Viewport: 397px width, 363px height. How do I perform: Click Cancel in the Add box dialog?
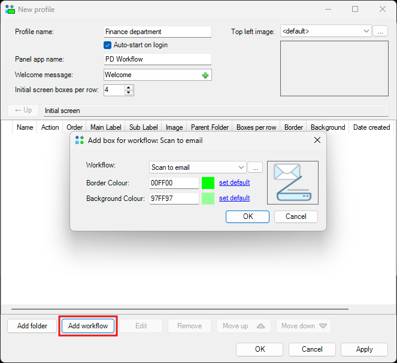click(296, 216)
